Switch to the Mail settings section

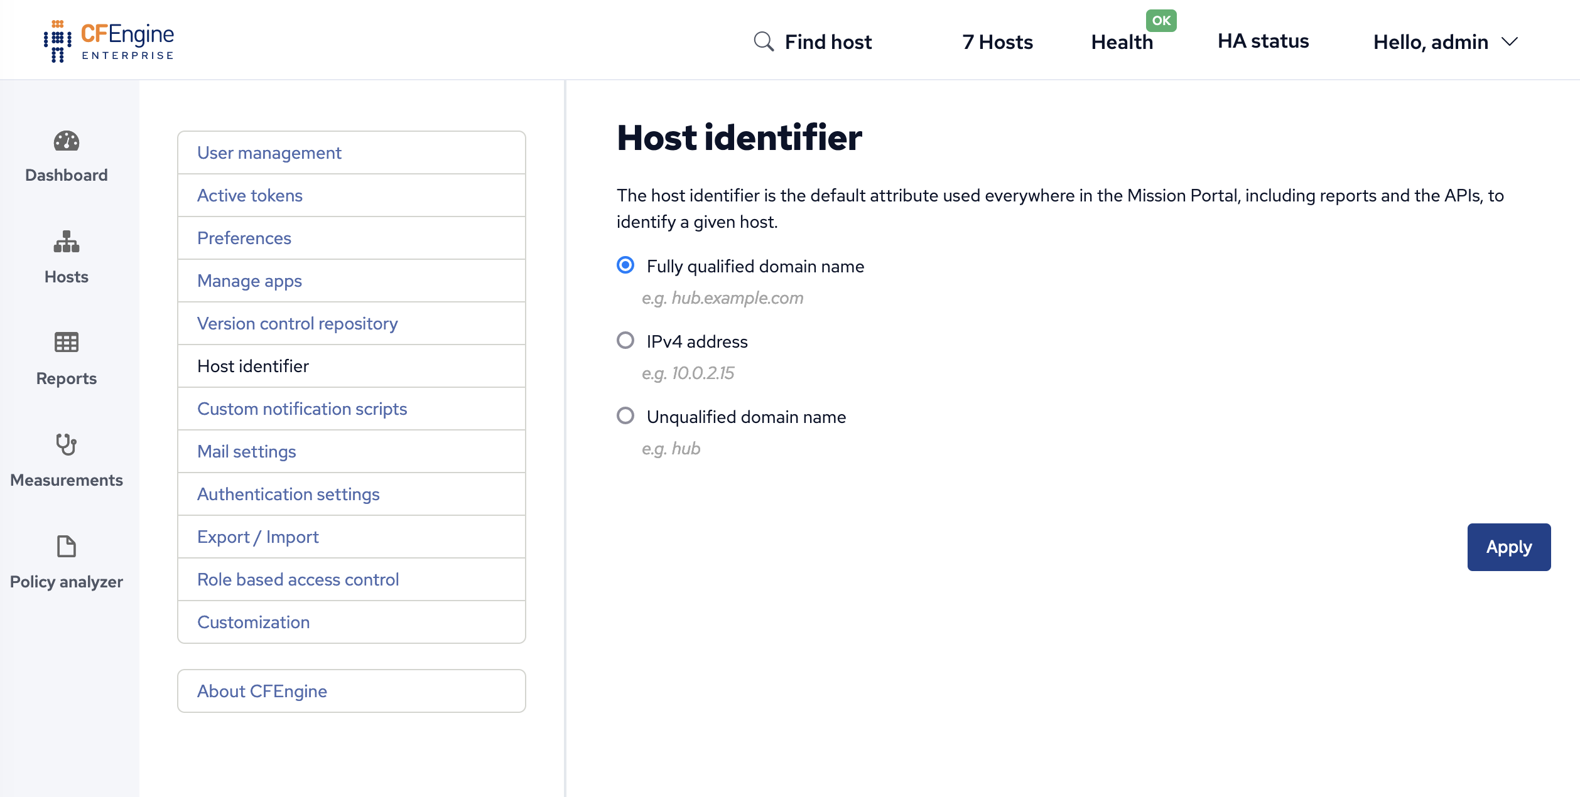pyautogui.click(x=246, y=451)
